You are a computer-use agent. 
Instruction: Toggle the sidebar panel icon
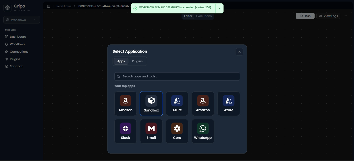[48, 6]
